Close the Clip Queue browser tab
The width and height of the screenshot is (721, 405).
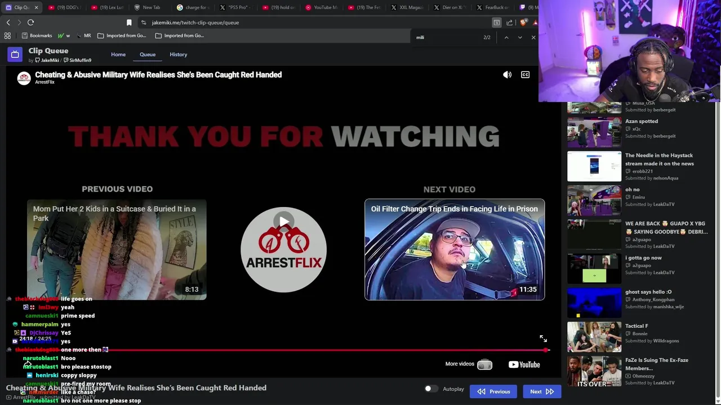(x=37, y=7)
